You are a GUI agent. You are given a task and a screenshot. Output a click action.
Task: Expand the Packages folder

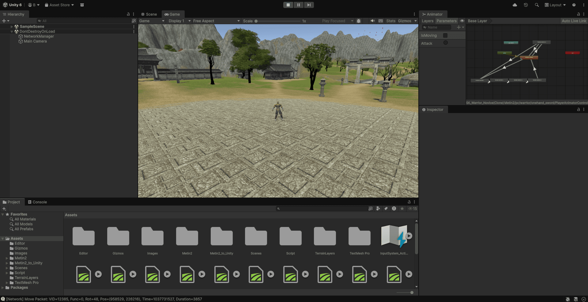click(3, 288)
